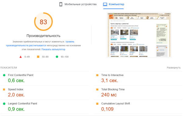The width and height of the screenshot is (183, 116).
Task: Open the Уровень производительности рассчитывается link
Action: pos(40,44)
